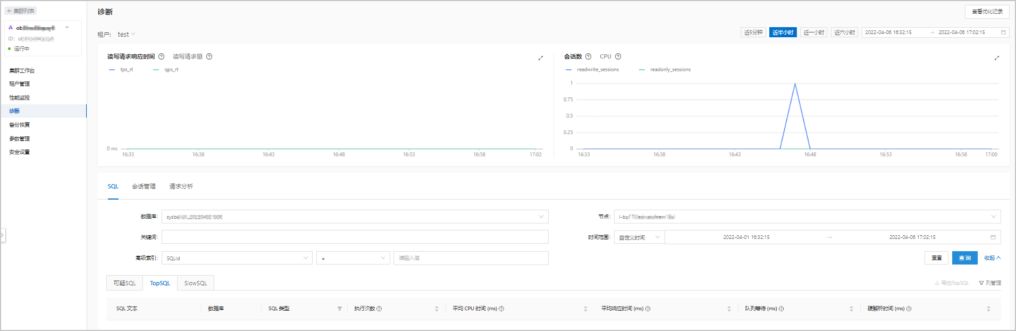This screenshot has width=1016, height=331.
Task: Switch chart to CPU
Action: click(606, 56)
